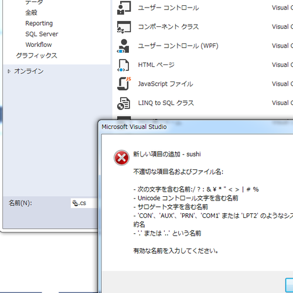The width and height of the screenshot is (293, 293).
Task: Click the コンポーネント クラス item text
Action: pyautogui.click(x=168, y=27)
